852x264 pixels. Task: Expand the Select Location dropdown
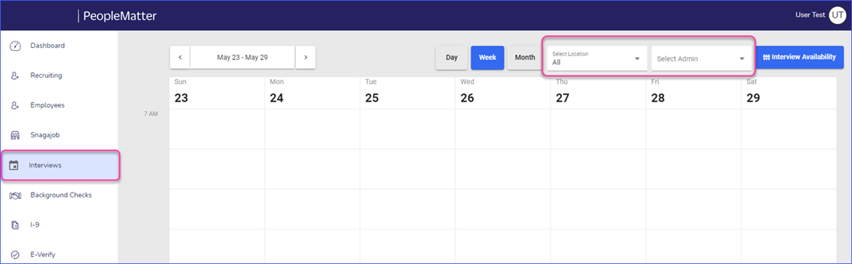(x=596, y=58)
